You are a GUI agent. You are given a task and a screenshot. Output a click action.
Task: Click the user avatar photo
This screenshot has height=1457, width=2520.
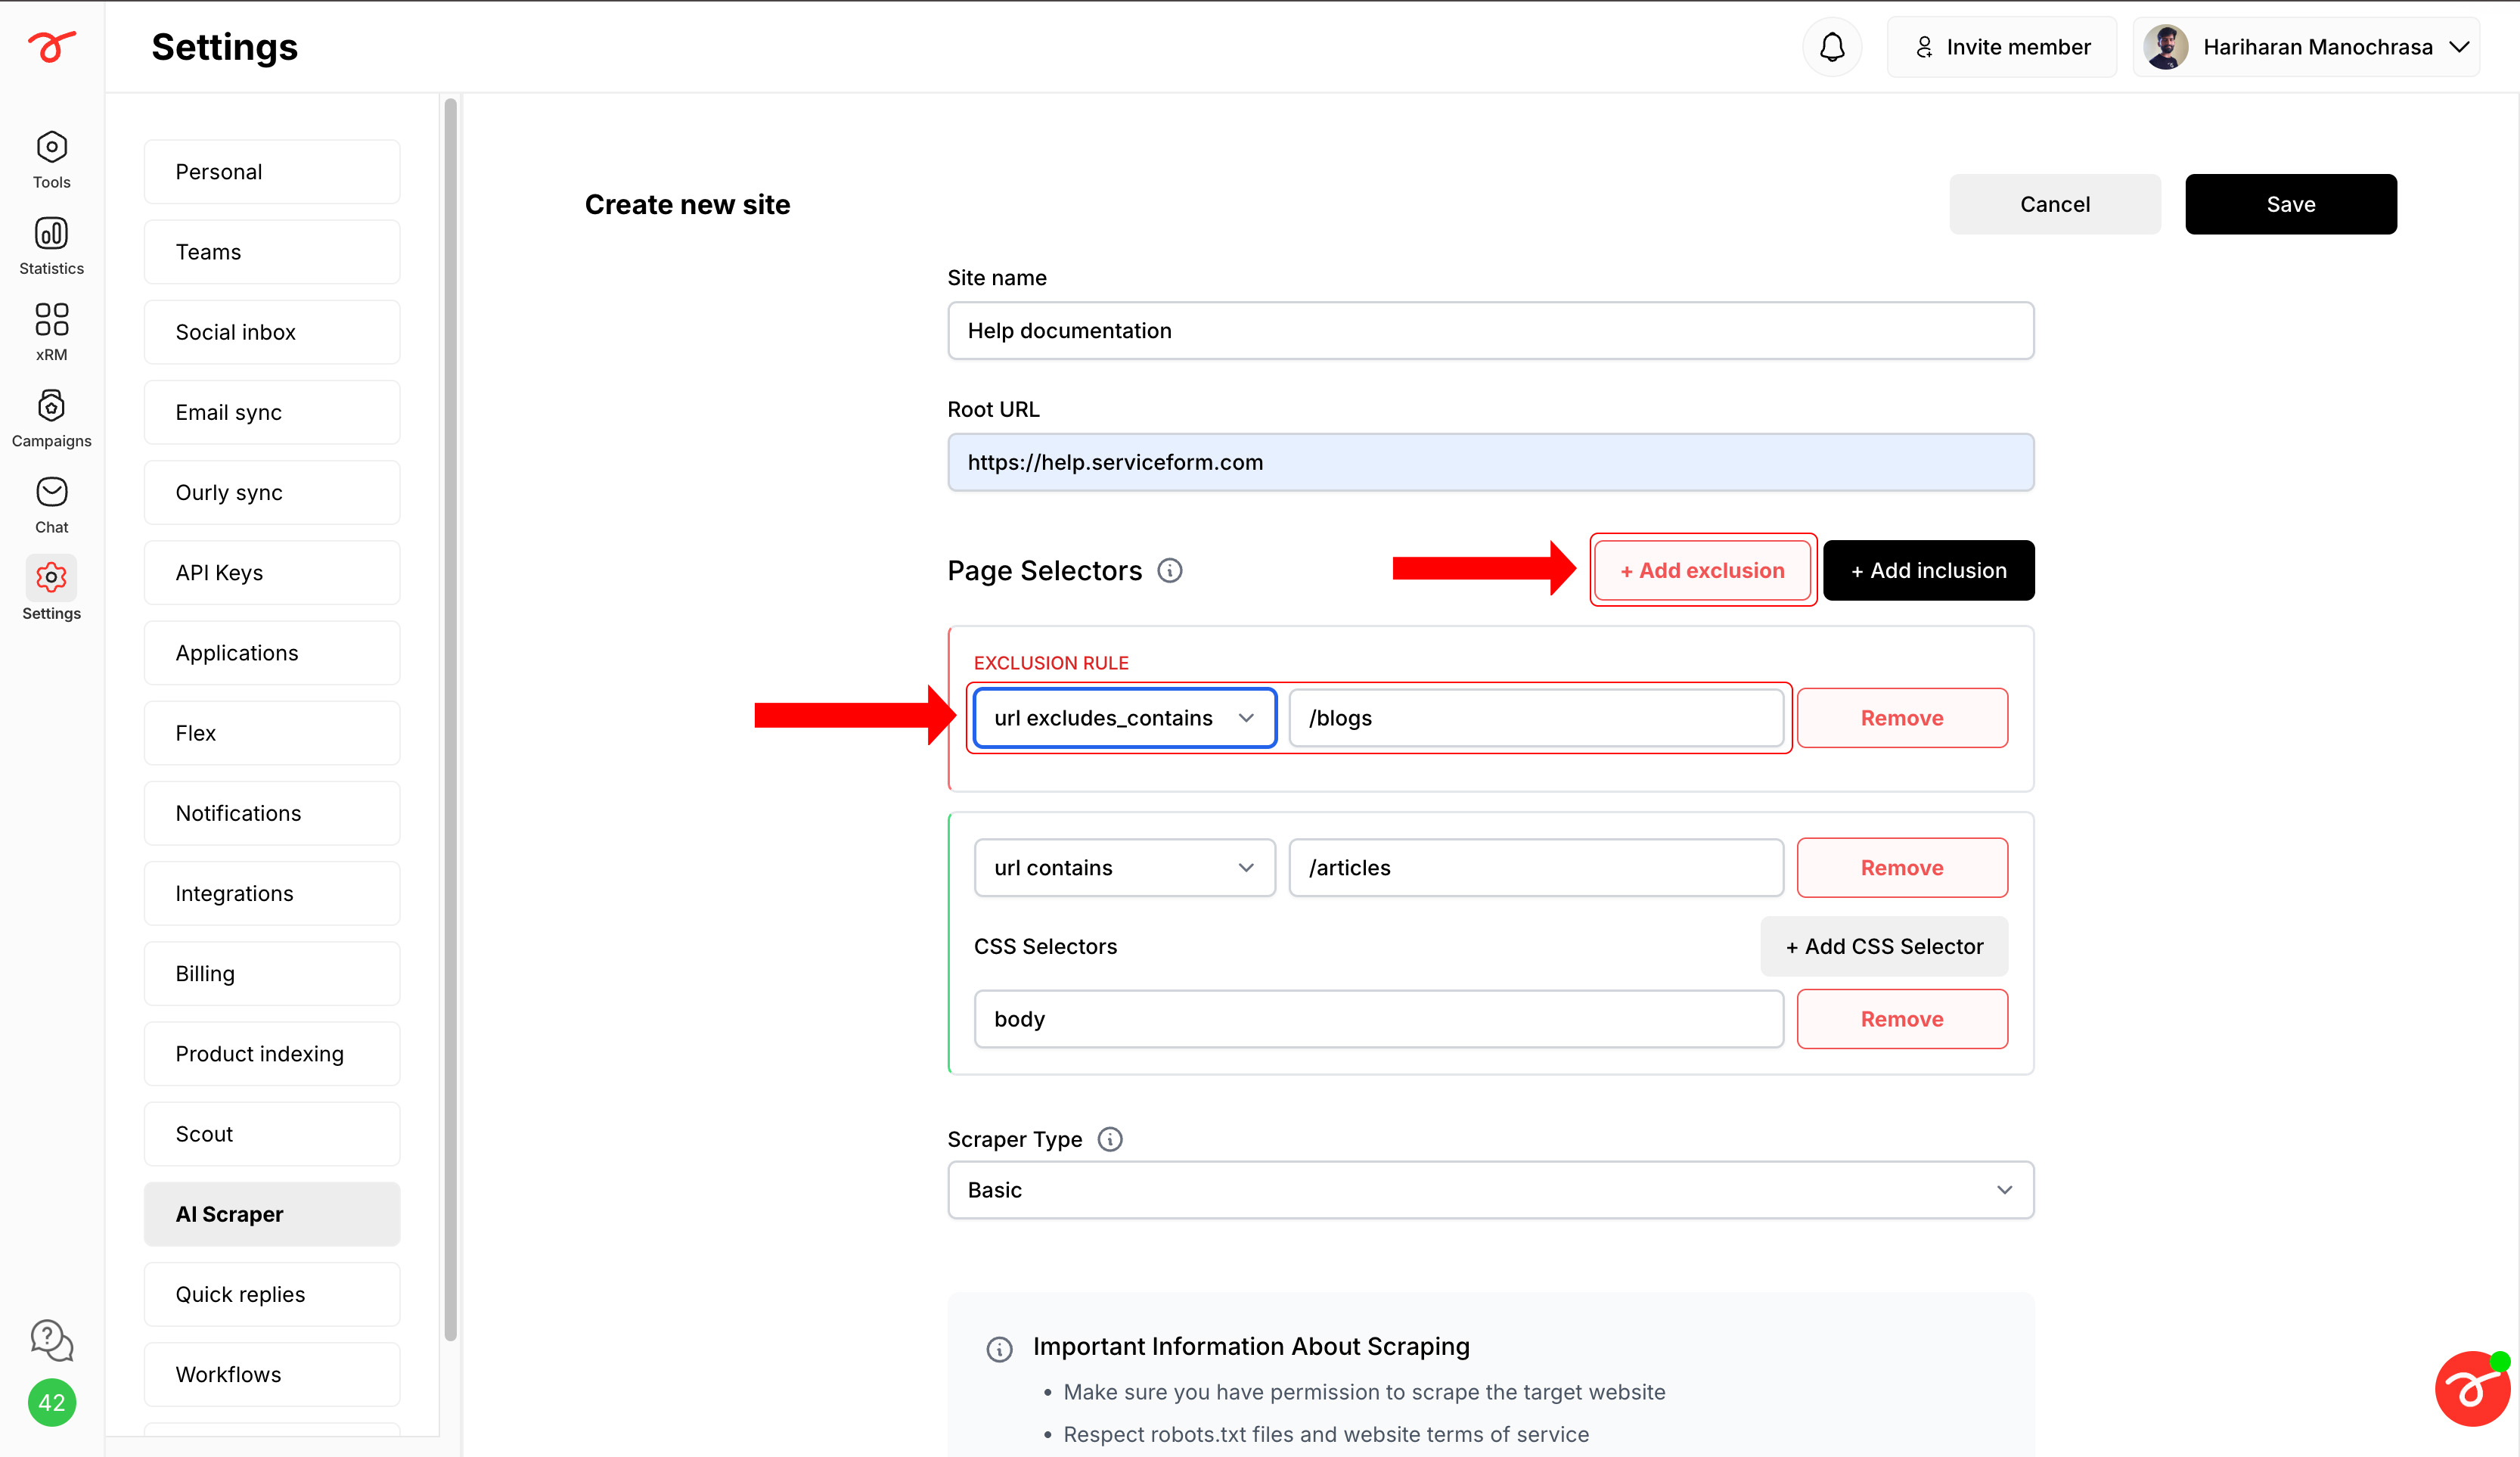2166,47
